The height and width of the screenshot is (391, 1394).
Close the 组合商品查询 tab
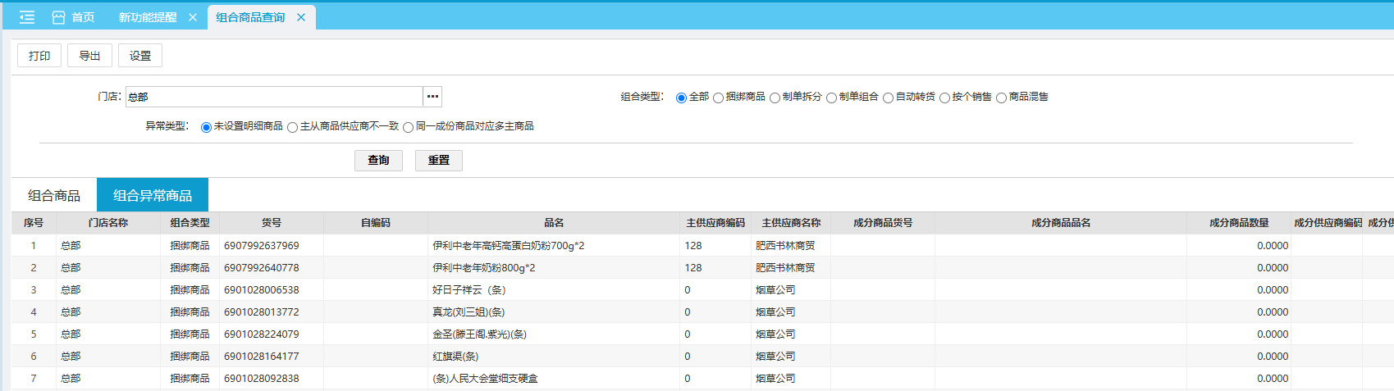point(301,17)
